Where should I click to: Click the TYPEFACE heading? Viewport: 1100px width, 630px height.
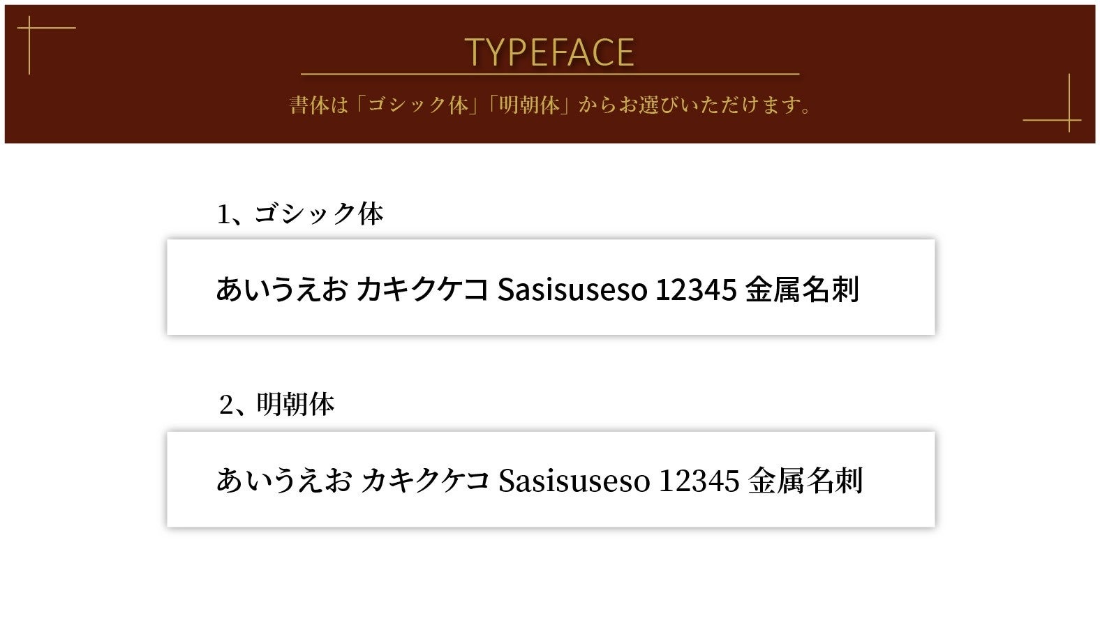click(549, 52)
